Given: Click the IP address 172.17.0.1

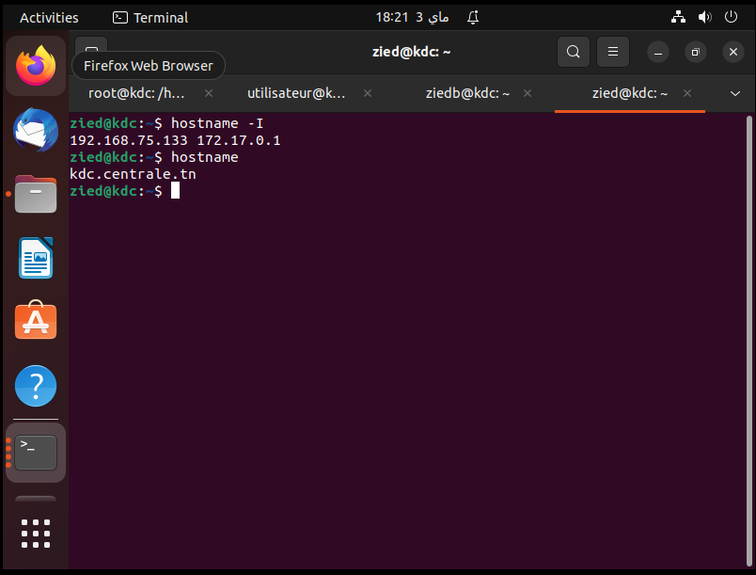Looking at the screenshot, I should pos(239,140).
